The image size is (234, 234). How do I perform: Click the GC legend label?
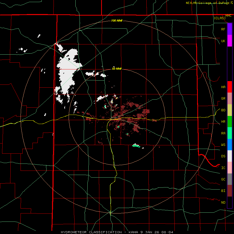coord(223,179)
